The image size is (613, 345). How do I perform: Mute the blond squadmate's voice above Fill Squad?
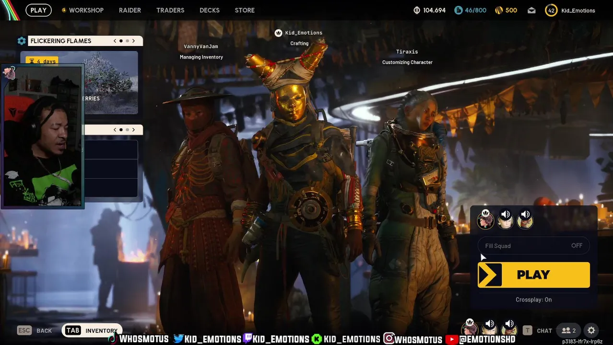(506, 215)
